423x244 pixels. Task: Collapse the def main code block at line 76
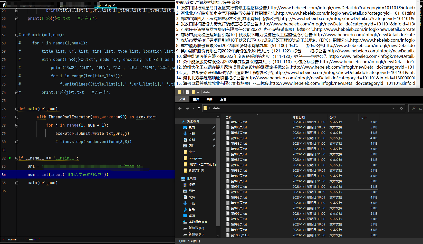[17, 109]
